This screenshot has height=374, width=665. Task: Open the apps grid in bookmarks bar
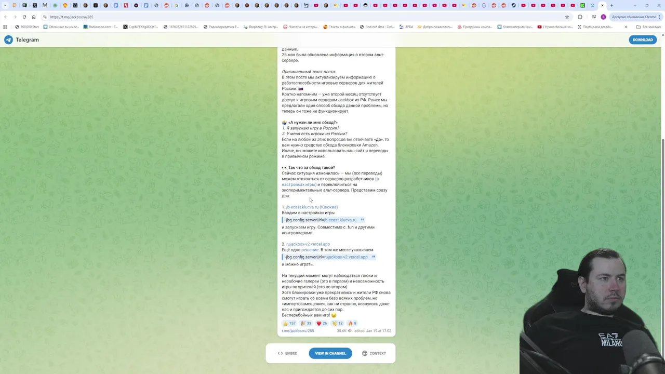[x=5, y=26]
